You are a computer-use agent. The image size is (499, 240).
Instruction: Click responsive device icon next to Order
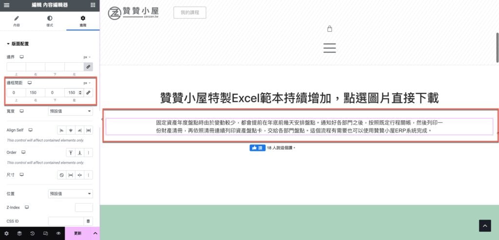23,152
